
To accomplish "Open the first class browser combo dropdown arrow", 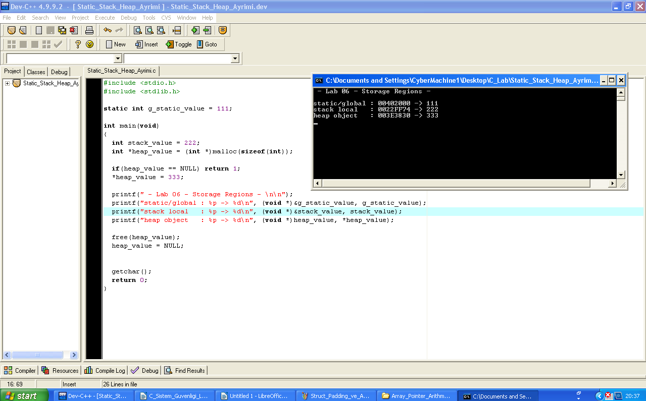I will tap(117, 59).
